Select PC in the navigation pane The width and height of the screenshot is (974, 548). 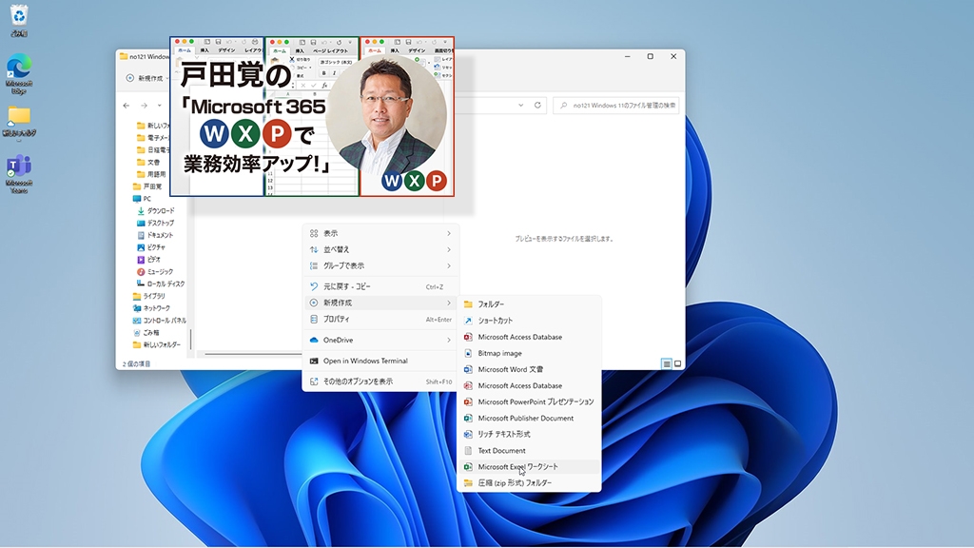coord(143,199)
